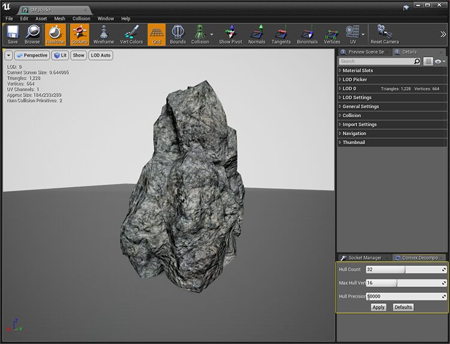The image size is (450, 344).
Task: Toggle Realtime rendering button
Action: [x=55, y=34]
